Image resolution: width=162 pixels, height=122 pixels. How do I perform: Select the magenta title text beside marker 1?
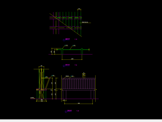pyautogui.click(x=67, y=39)
